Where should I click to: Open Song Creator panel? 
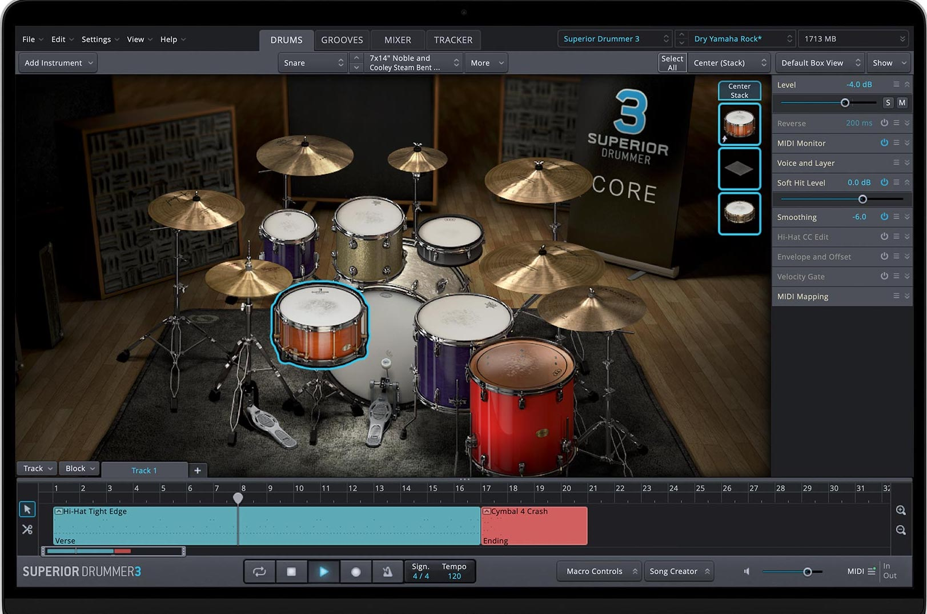pos(679,571)
